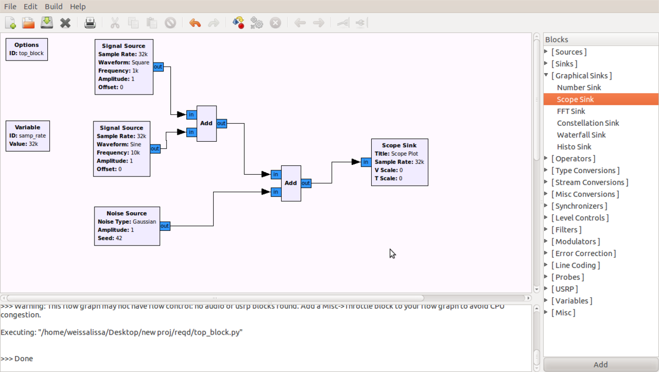Open the Edit menu
This screenshot has width=659, height=372.
pos(30,7)
